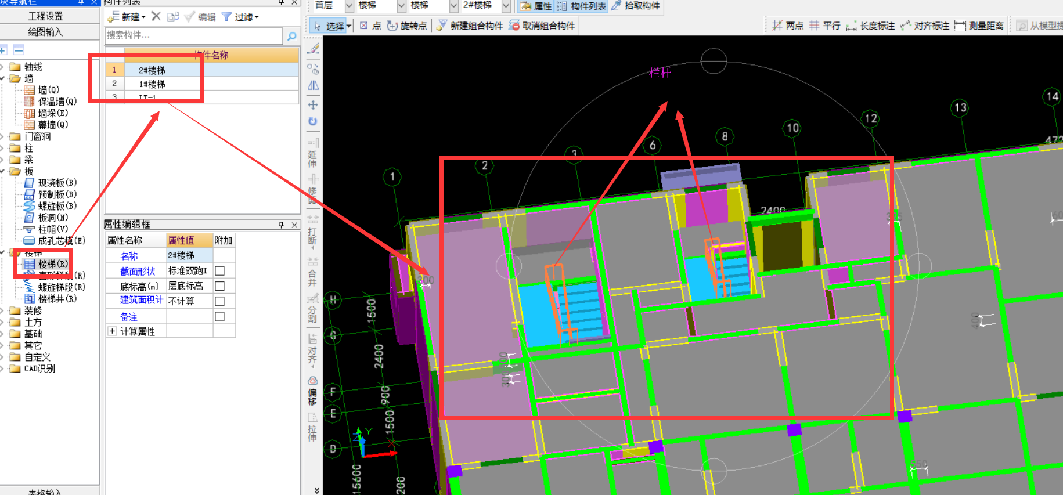The height and width of the screenshot is (495, 1063).
Task: Select 现浇板(B) tree item
Action: coord(51,183)
